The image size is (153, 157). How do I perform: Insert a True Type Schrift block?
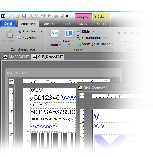55,38
